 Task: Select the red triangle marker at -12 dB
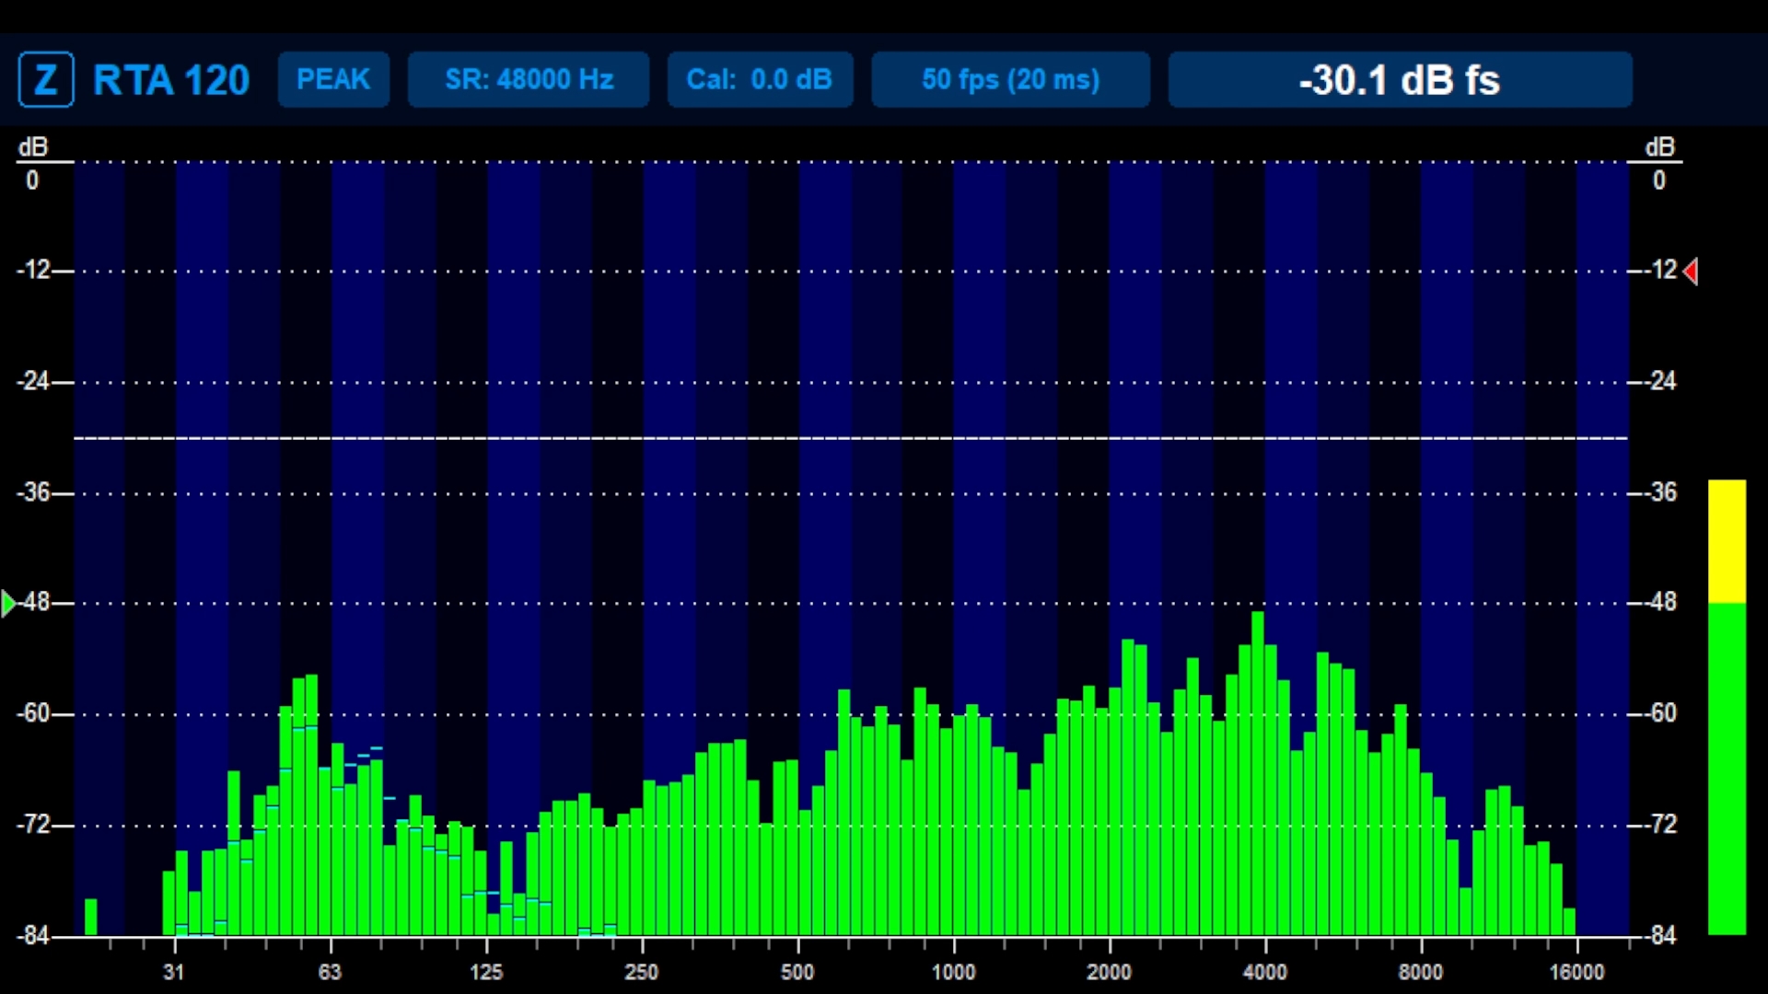[x=1691, y=271]
